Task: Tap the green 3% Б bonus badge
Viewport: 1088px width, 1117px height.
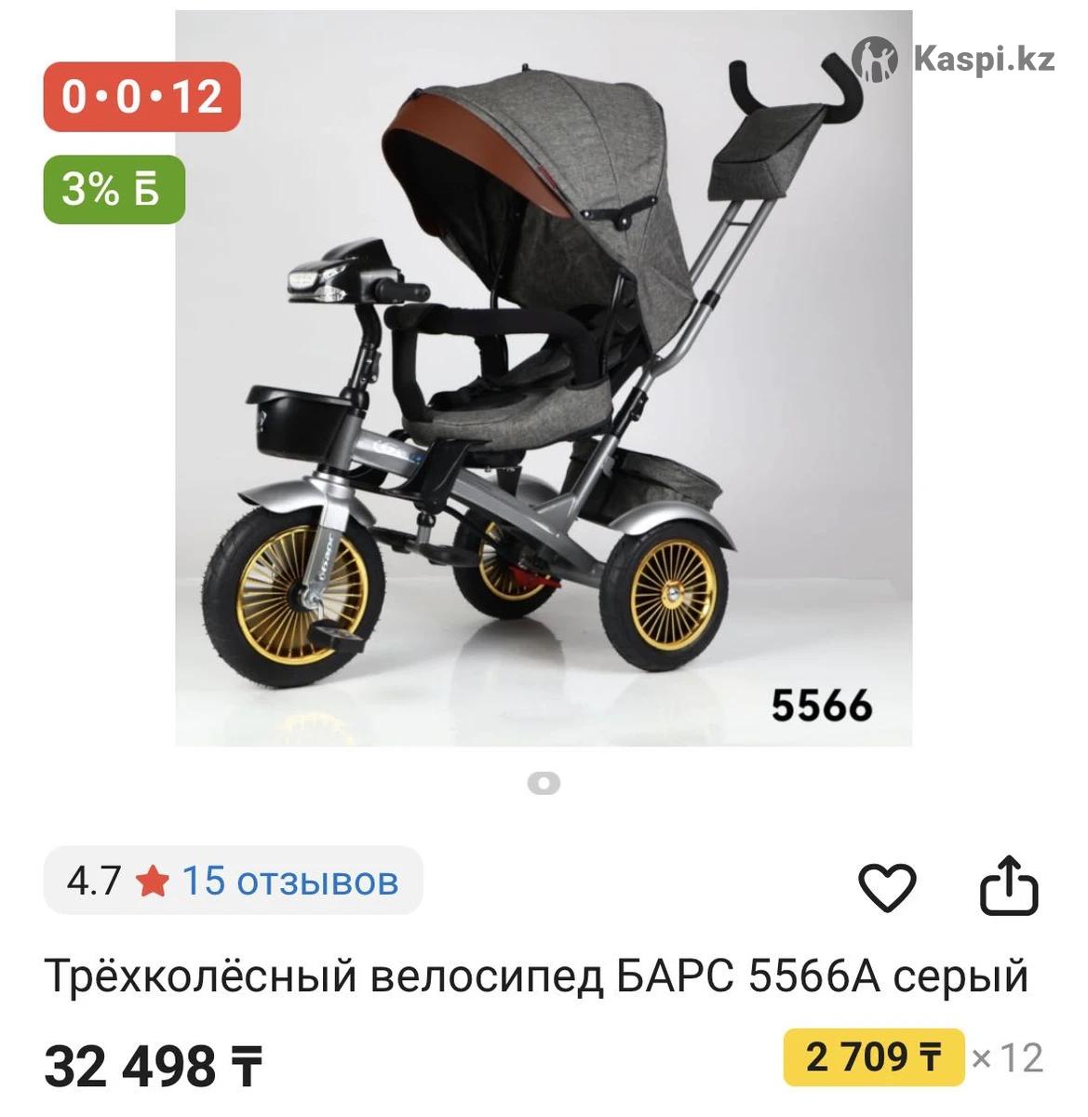Action: click(x=114, y=190)
